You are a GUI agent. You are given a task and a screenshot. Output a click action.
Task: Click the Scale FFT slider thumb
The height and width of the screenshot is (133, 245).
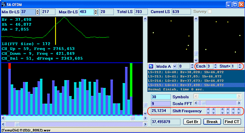(x=202, y=103)
